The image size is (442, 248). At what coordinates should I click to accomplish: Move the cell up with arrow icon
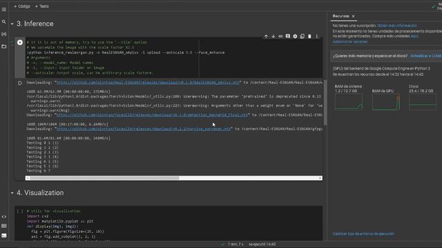click(x=266, y=37)
